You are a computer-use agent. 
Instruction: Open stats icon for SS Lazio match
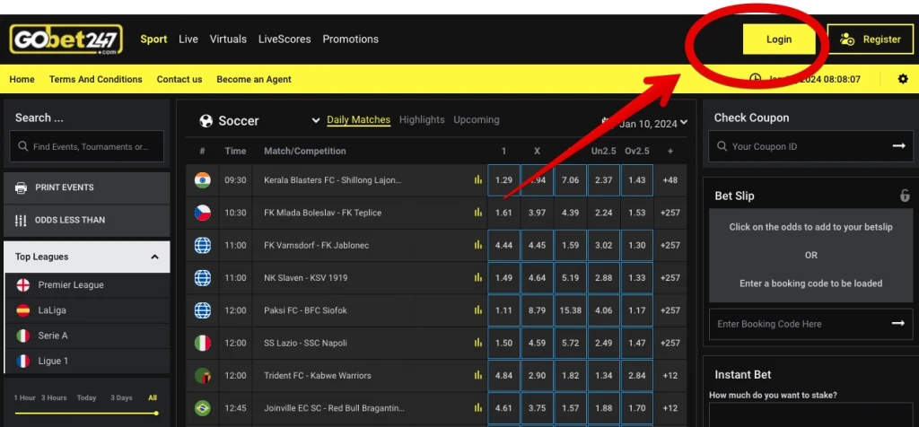(x=478, y=343)
